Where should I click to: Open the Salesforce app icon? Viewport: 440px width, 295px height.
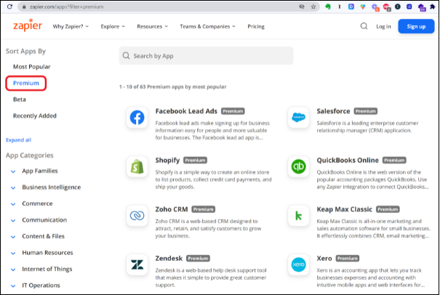click(298, 118)
